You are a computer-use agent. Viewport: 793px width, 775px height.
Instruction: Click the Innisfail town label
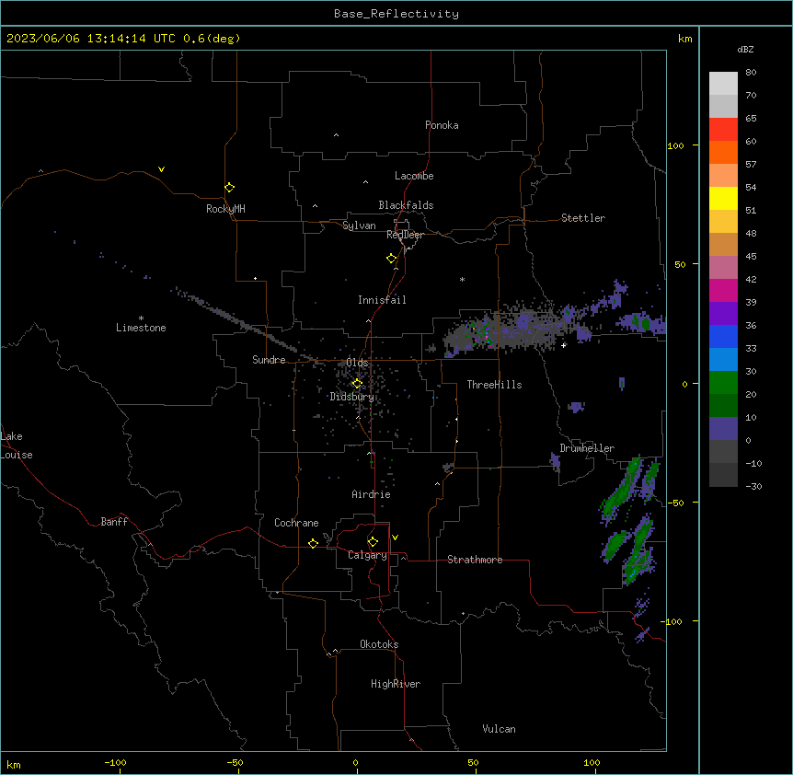[x=382, y=300]
